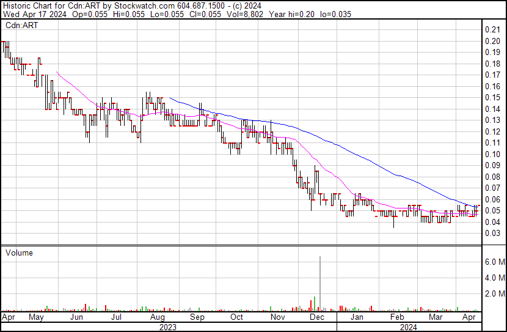
Task: Select the 4.0 M volume axis label
Action: [494, 278]
